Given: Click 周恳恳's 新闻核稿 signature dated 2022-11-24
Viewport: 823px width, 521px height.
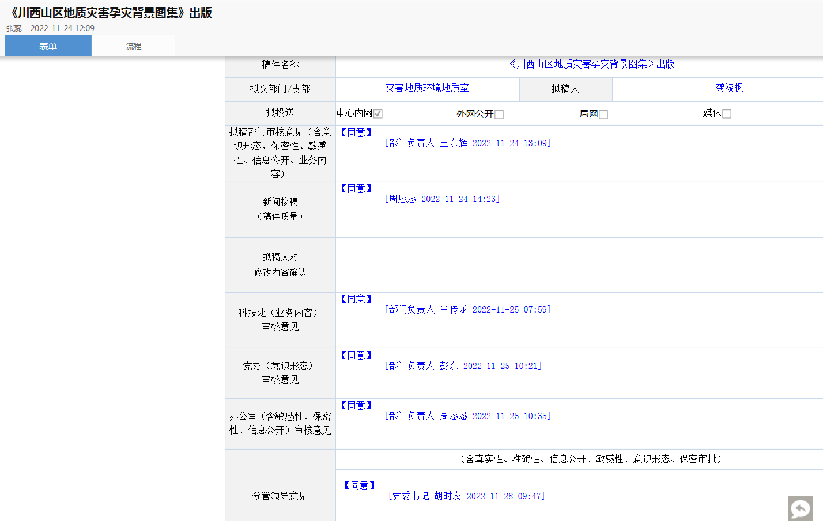Looking at the screenshot, I should click(442, 199).
